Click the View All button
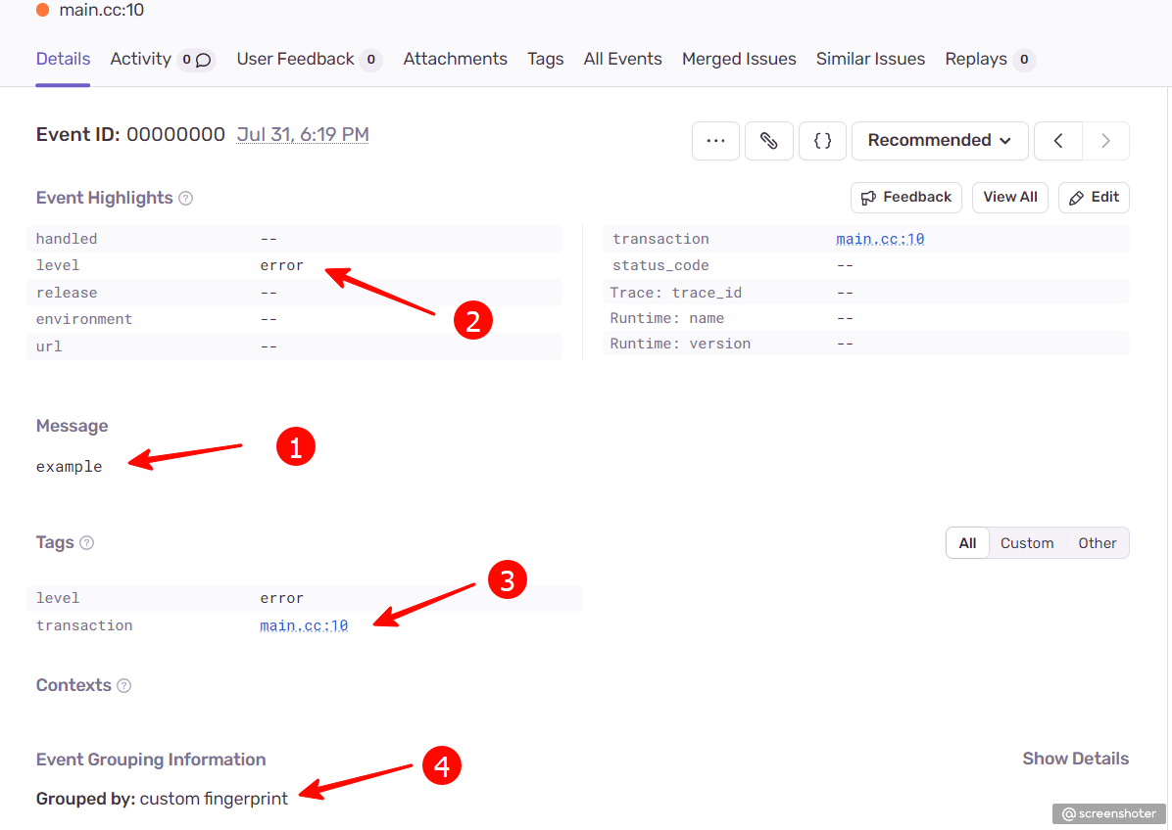This screenshot has width=1172, height=830. 1009,198
